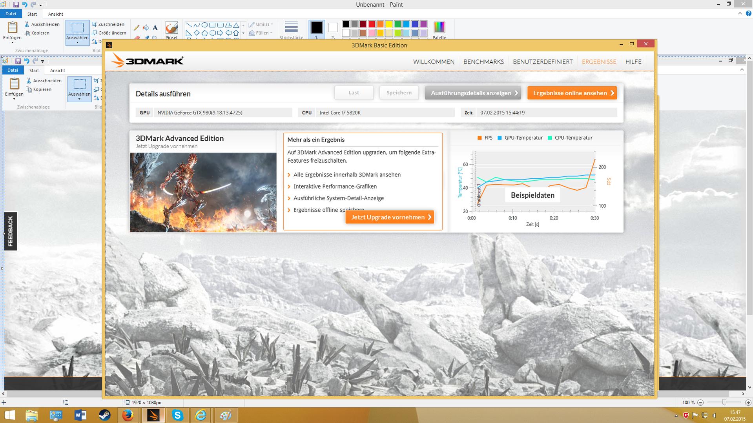
Task: Undo the last action in Paint
Action: [25, 5]
